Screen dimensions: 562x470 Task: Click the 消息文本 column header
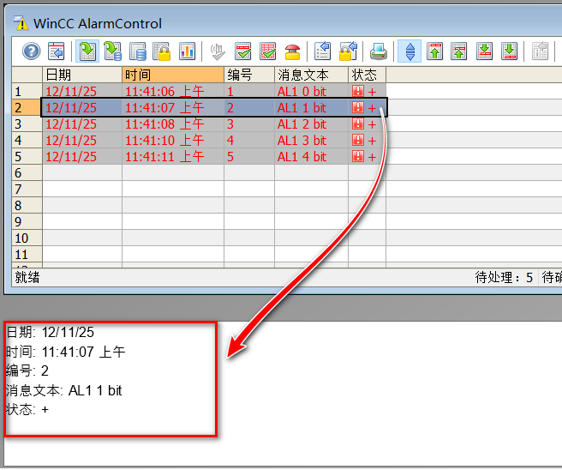[311, 75]
